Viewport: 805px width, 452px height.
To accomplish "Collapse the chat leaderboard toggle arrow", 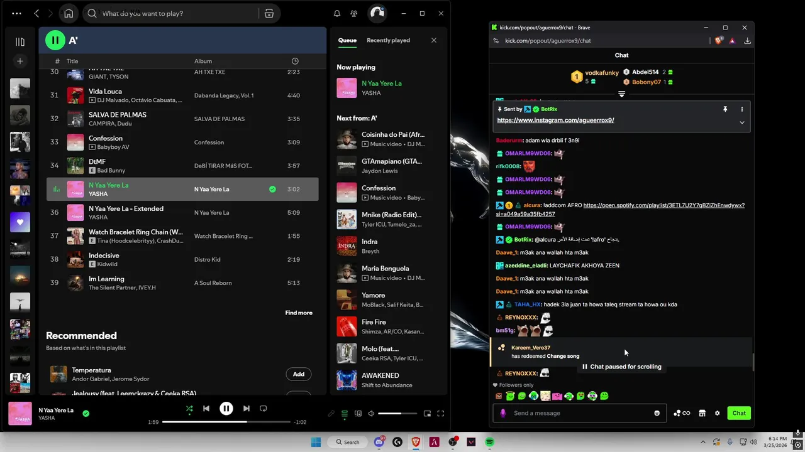I will pyautogui.click(x=621, y=94).
